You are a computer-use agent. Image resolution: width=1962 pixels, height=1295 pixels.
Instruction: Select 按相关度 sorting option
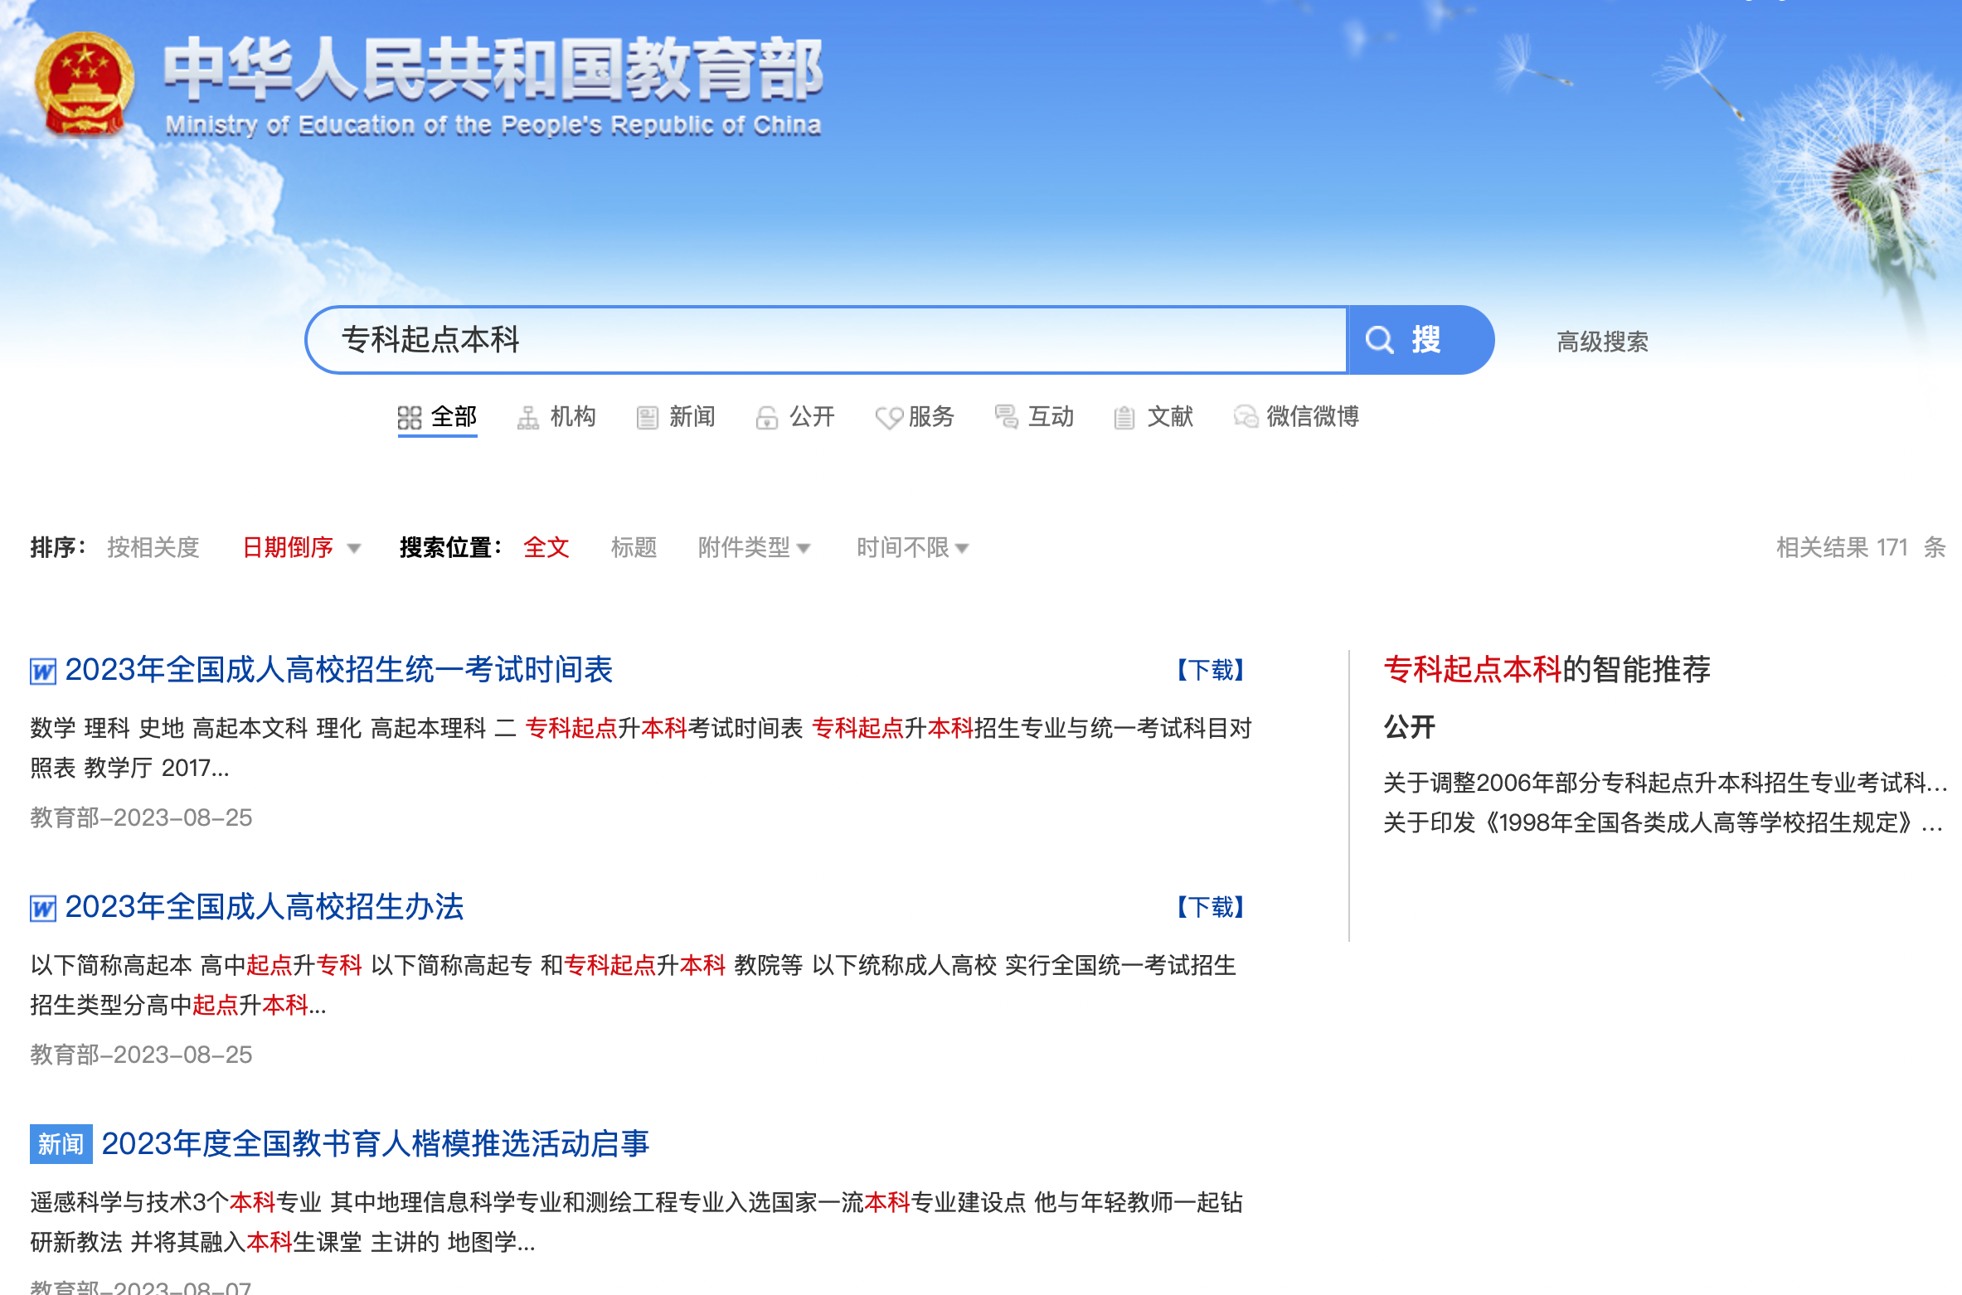pos(153,547)
